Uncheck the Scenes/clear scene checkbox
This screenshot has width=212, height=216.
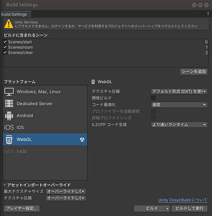(x=5, y=52)
